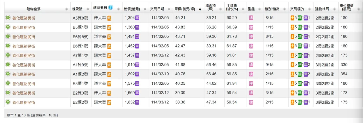Image resolution: width=363 pixels, height=123 pixels.
Task: Click the orange 土 icon in B2棟2號 row
Action: tap(293, 102)
